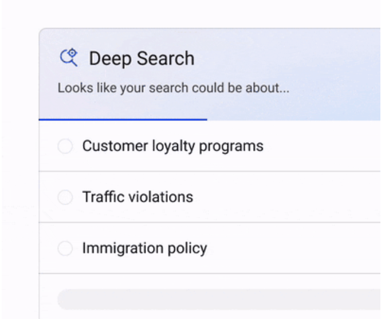Select the Immigration policy radio button

(65, 248)
